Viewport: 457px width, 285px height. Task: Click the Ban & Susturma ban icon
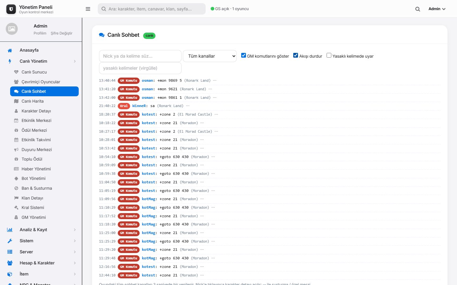[16, 188]
